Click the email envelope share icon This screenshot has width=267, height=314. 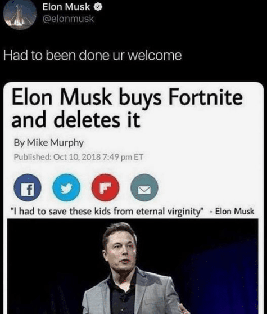144,187
